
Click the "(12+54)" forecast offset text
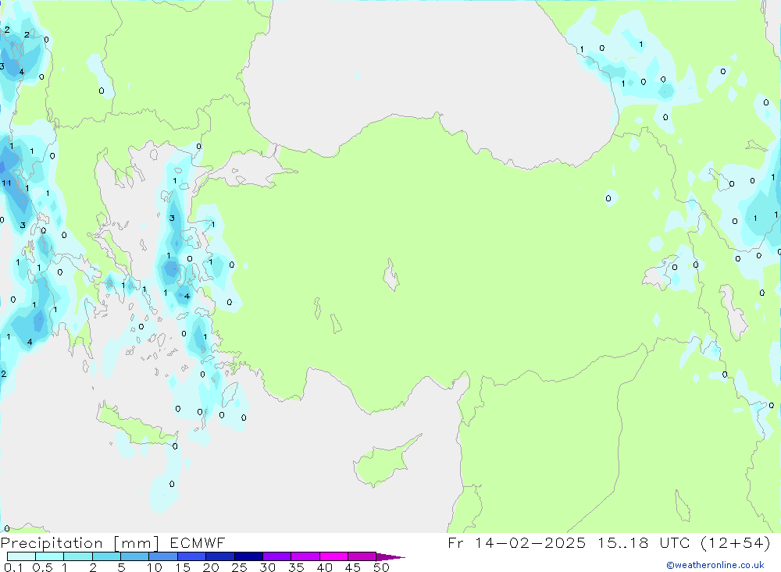(x=736, y=542)
